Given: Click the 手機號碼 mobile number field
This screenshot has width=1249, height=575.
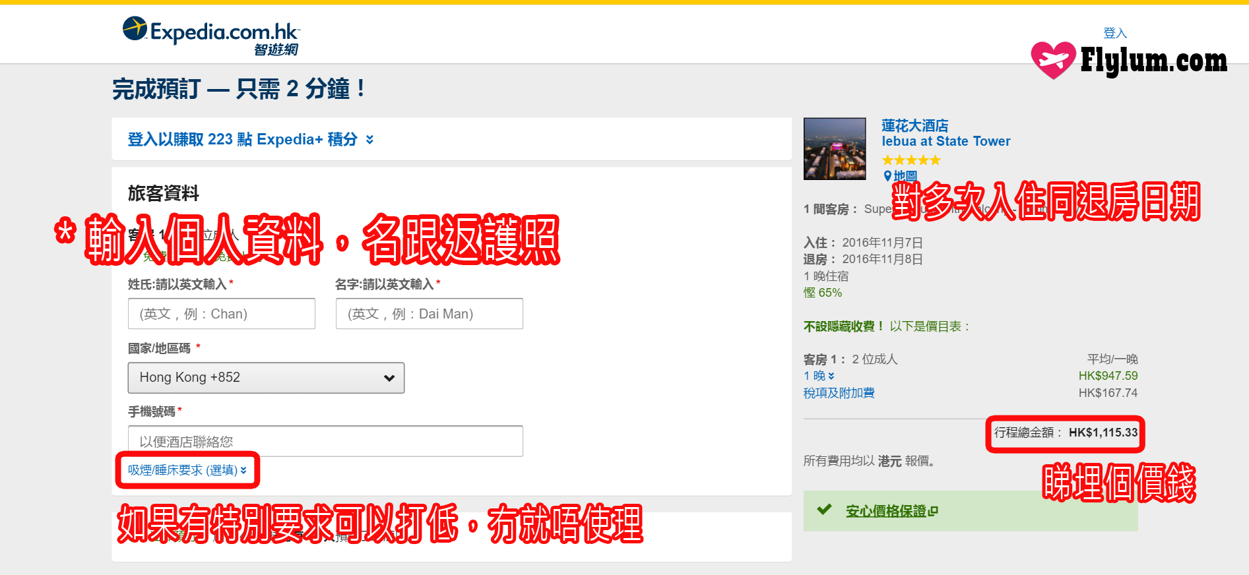Looking at the screenshot, I should coord(325,441).
